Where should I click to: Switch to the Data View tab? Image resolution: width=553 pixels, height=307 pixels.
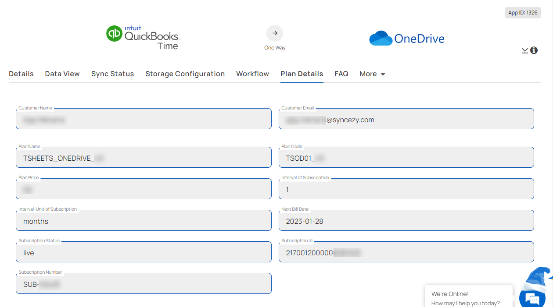62,74
